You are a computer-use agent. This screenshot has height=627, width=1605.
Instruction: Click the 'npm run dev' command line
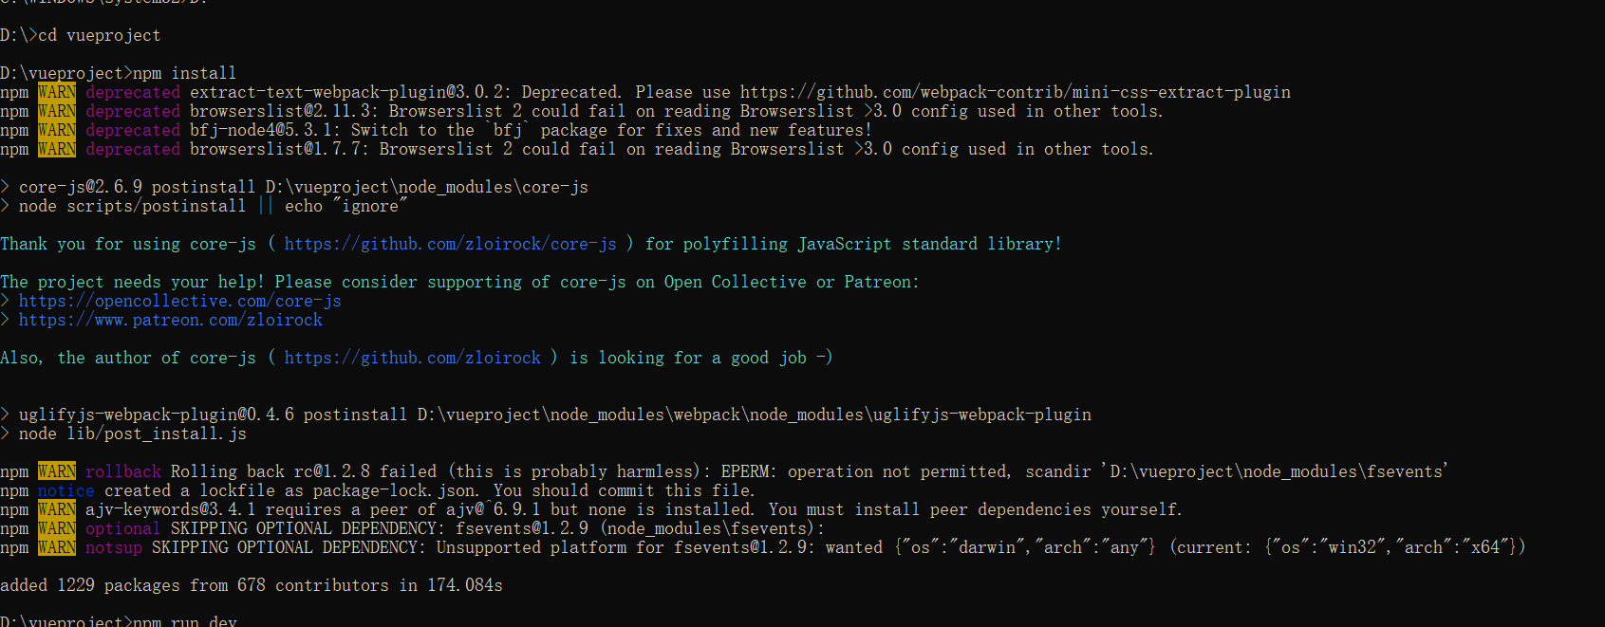(x=184, y=621)
